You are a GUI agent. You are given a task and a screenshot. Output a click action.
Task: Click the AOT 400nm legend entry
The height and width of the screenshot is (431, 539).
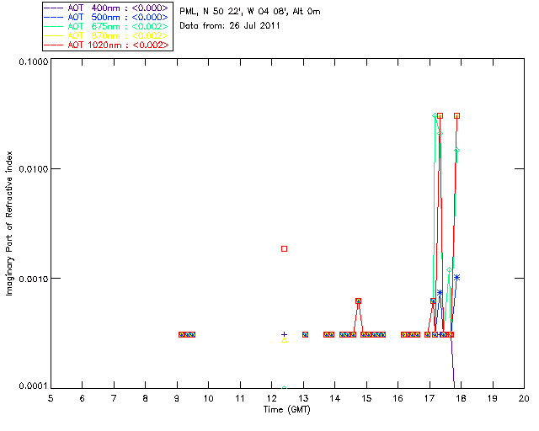(x=106, y=8)
